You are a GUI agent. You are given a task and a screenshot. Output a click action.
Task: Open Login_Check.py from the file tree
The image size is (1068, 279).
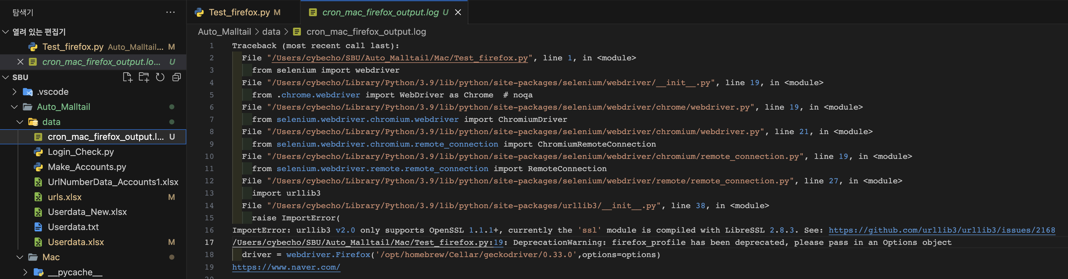click(x=81, y=152)
